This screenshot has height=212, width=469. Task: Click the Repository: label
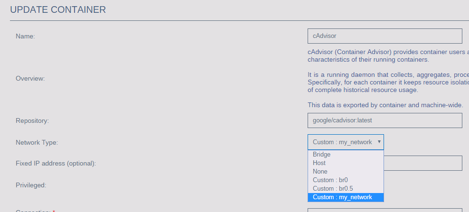(x=32, y=121)
